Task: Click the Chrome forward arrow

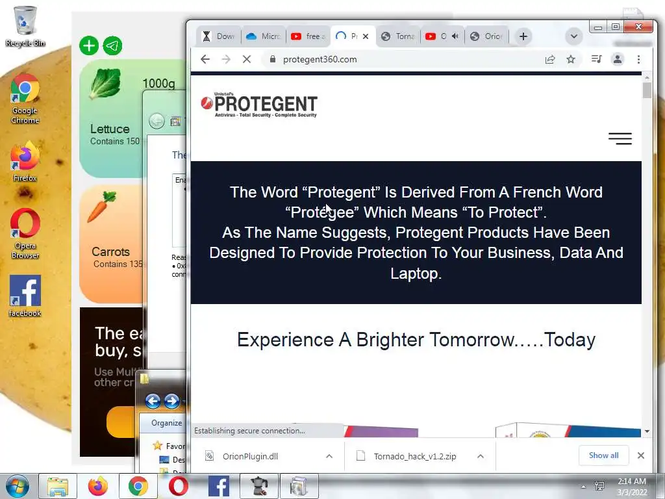Action: tap(226, 59)
